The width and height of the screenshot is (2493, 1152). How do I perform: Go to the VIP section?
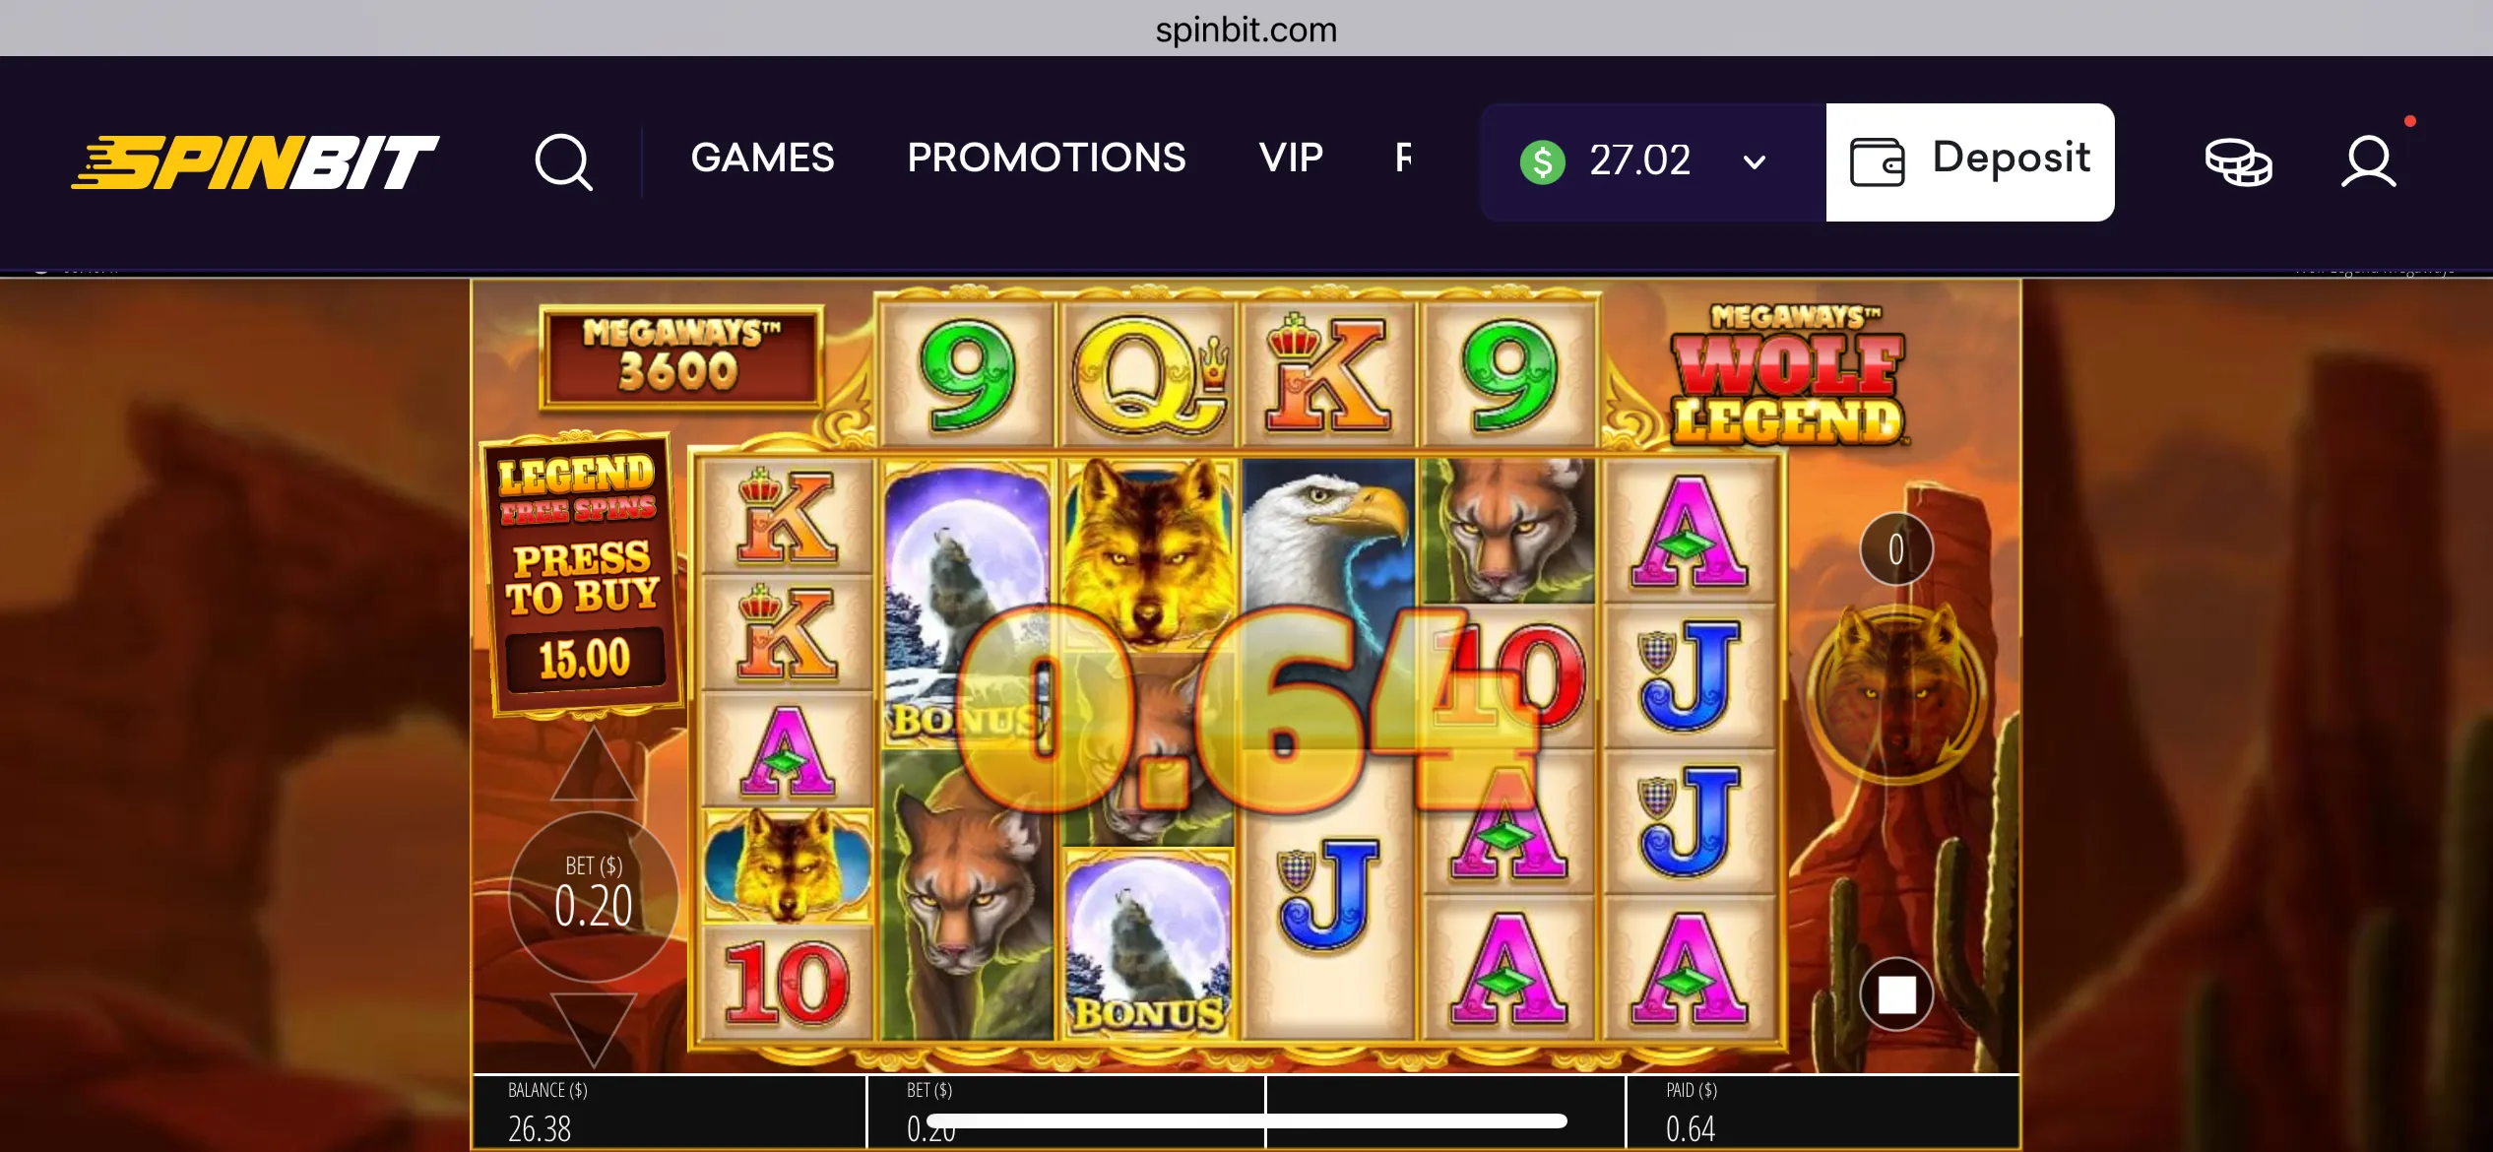[1291, 158]
